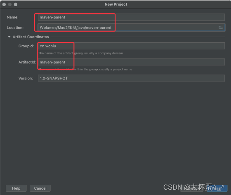Screen dimensions: 231x195
Task: Minimize the New Project window
Action: 10,5
